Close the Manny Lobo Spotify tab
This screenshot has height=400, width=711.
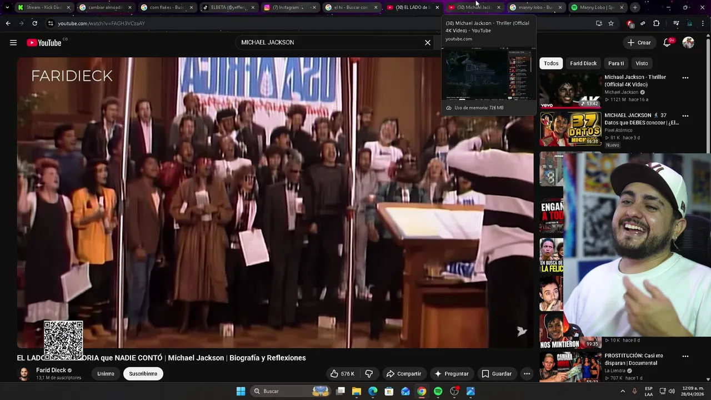[621, 7]
